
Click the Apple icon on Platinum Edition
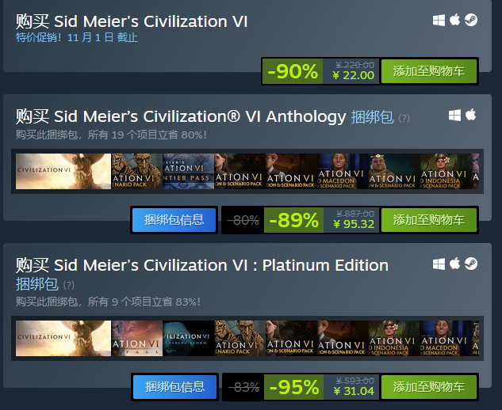[455, 264]
